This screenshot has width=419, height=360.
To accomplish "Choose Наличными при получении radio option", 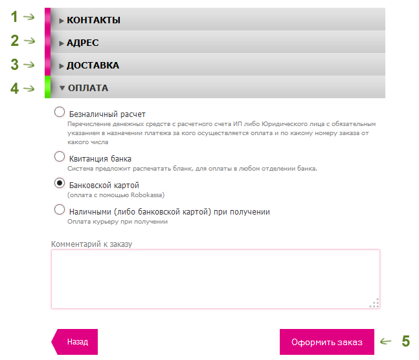I will click(x=60, y=209).
